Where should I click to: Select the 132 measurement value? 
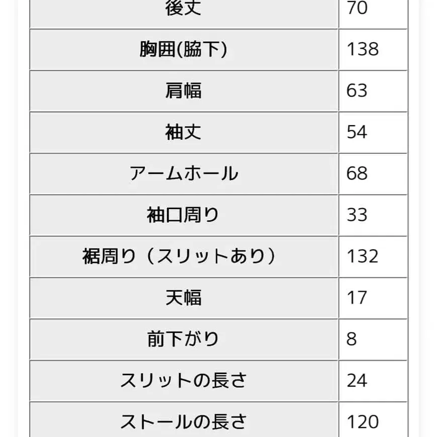[362, 256]
